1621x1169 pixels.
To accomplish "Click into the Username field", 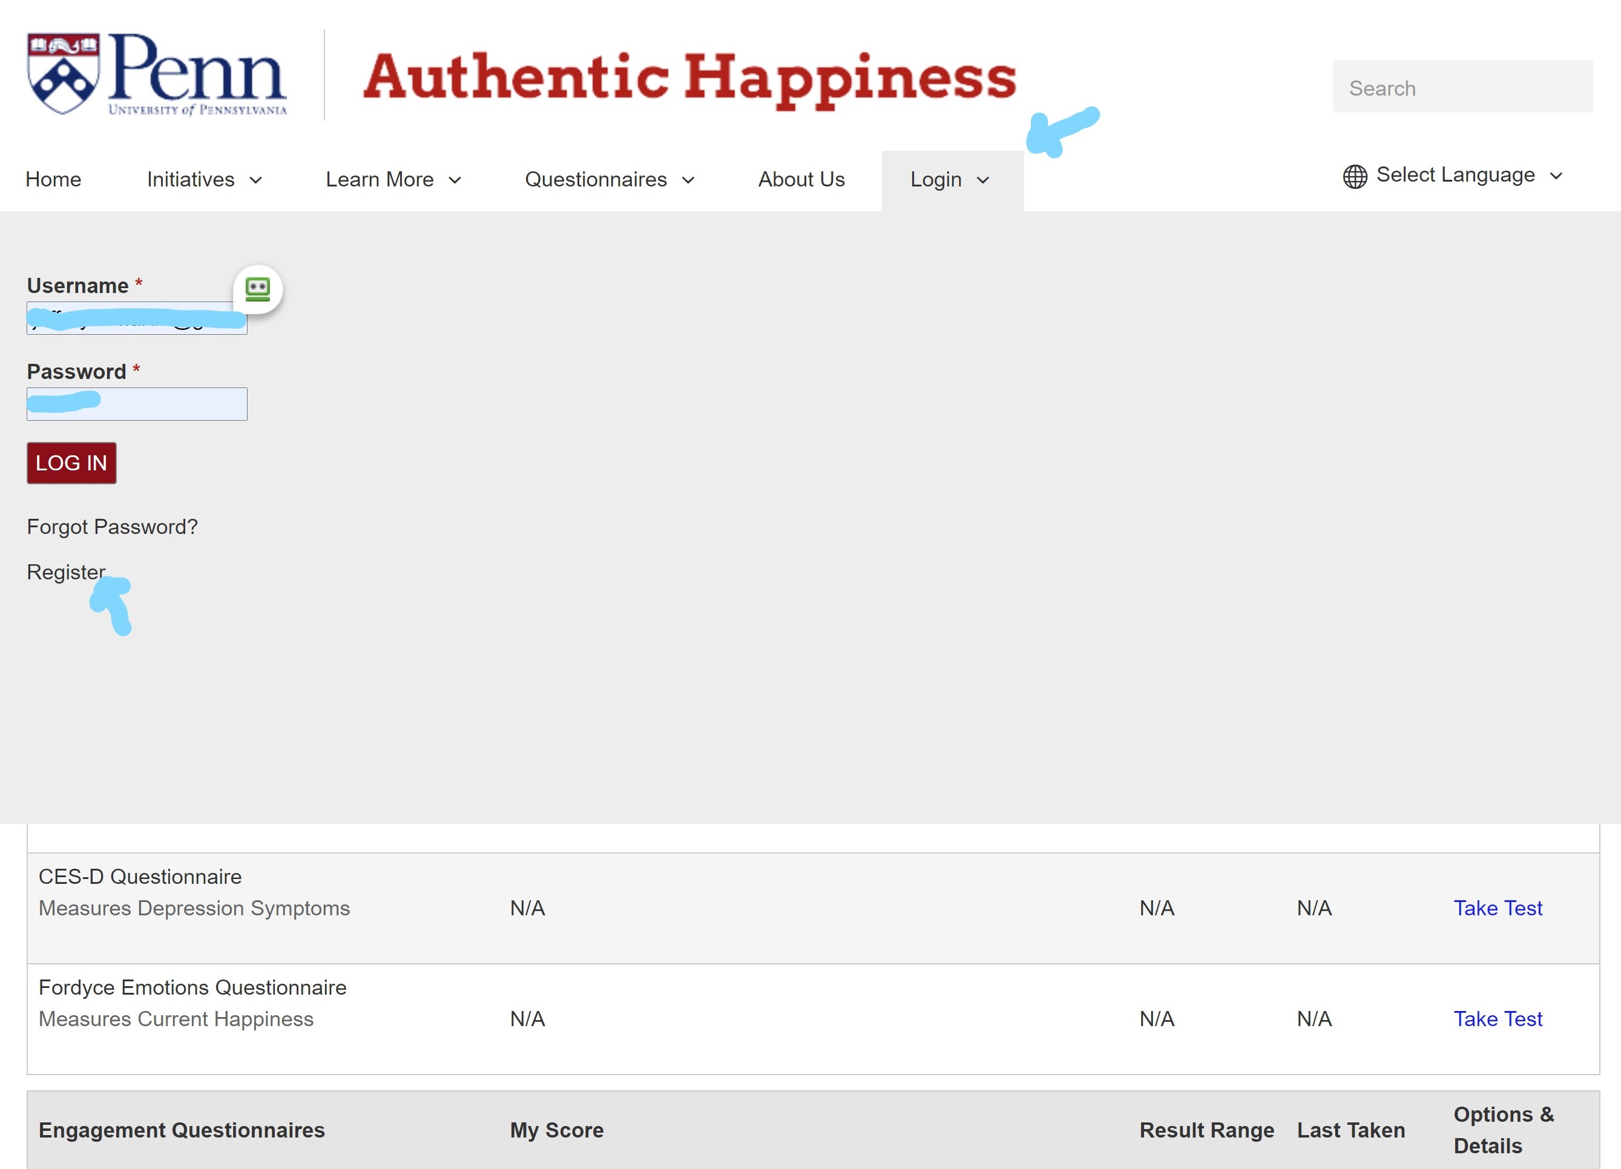I will (x=137, y=318).
